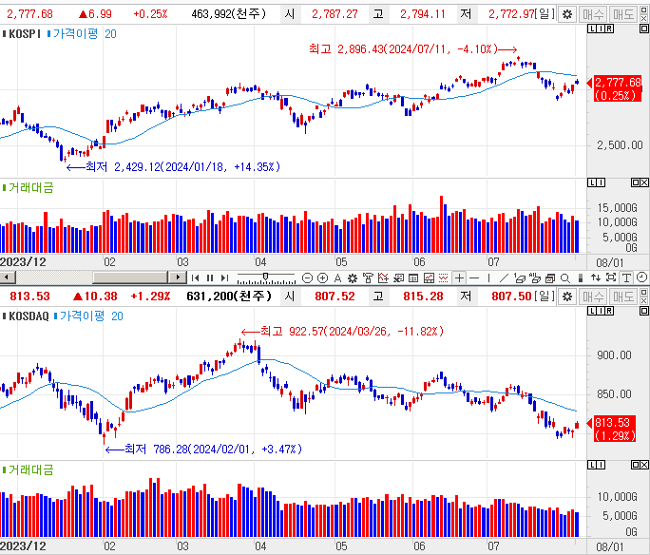The width and height of the screenshot is (650, 555).
Task: Click the erase-all icon in the toolbar
Action: (535, 277)
